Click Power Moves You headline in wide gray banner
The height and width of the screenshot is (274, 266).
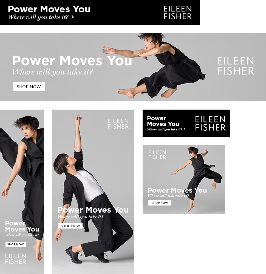pyautogui.click(x=72, y=61)
